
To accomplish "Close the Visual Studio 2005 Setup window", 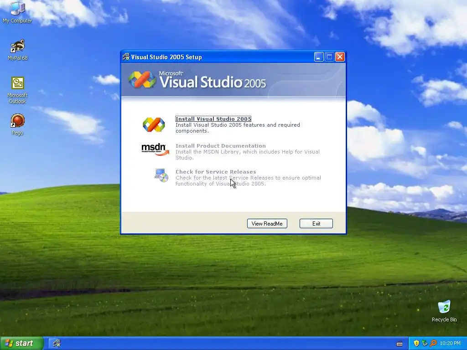I will 340,57.
